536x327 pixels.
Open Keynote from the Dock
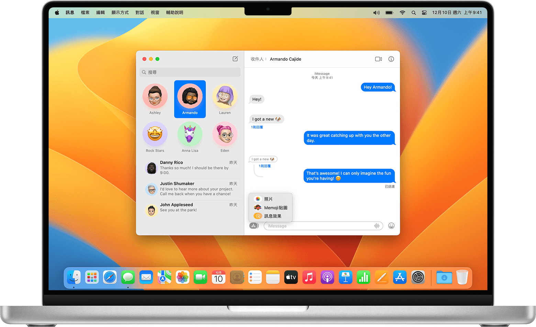tap(345, 277)
